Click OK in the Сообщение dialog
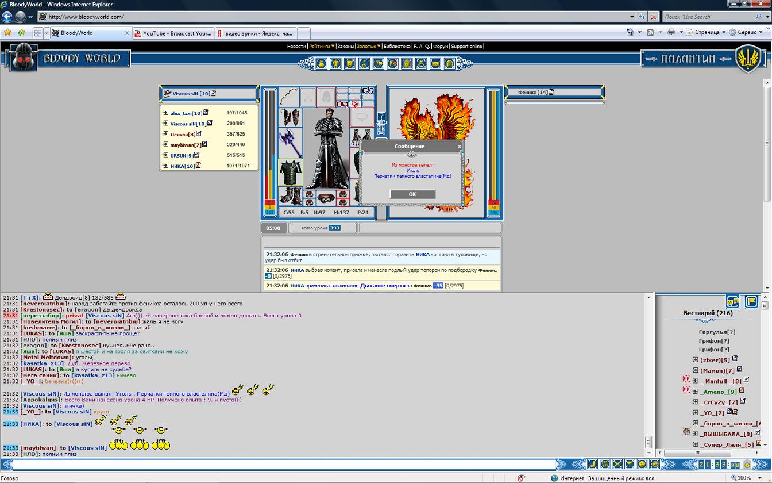The width and height of the screenshot is (772, 483). click(x=412, y=194)
